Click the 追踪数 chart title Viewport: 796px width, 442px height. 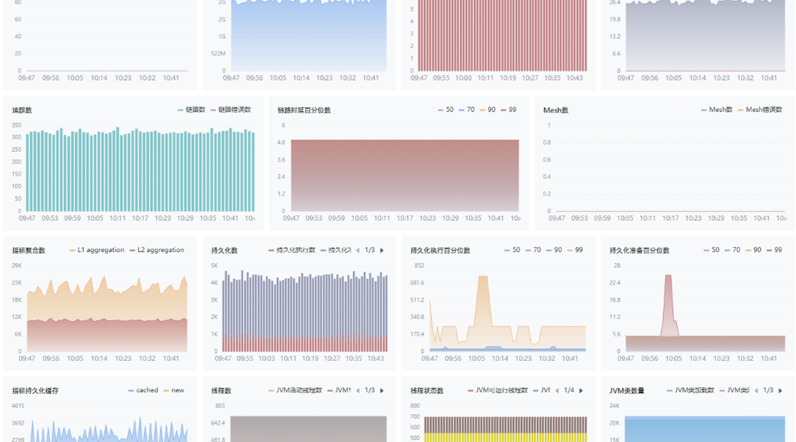click(x=22, y=110)
